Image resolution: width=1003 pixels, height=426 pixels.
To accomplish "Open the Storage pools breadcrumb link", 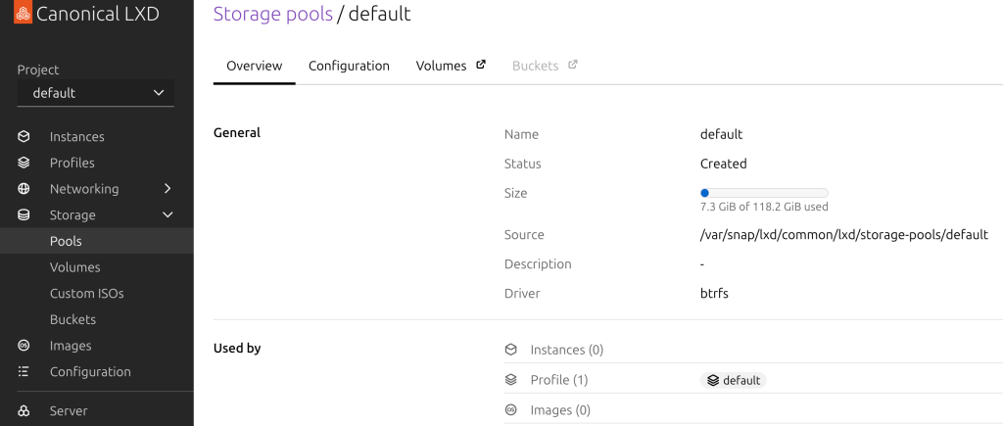I will pos(272,14).
